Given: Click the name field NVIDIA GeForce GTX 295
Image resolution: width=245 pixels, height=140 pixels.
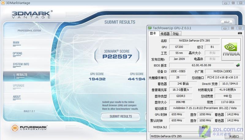Looking at the screenshot, I should (x=194, y=41).
